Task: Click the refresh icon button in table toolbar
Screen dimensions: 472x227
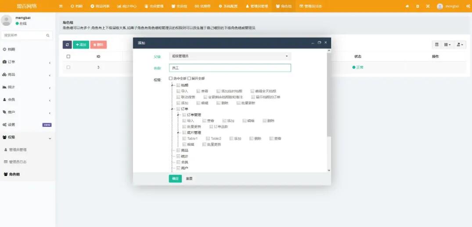Action: [x=67, y=45]
